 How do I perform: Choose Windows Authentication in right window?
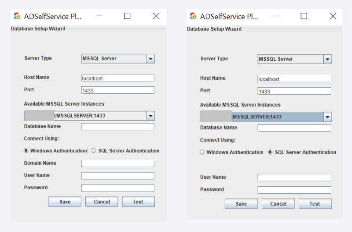pyautogui.click(x=202, y=152)
